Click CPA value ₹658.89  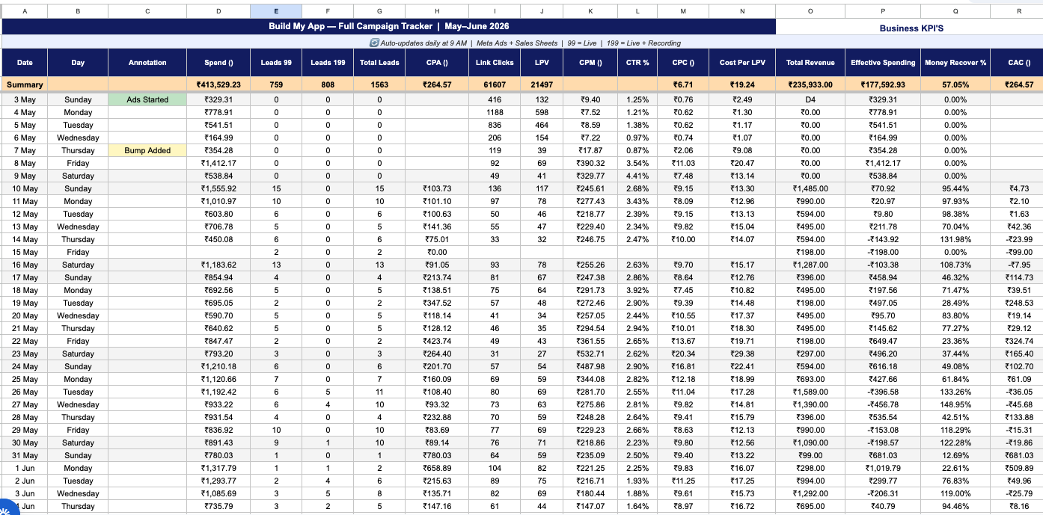coord(436,468)
